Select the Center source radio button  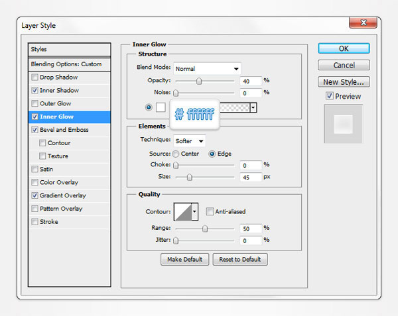pyautogui.click(x=176, y=154)
